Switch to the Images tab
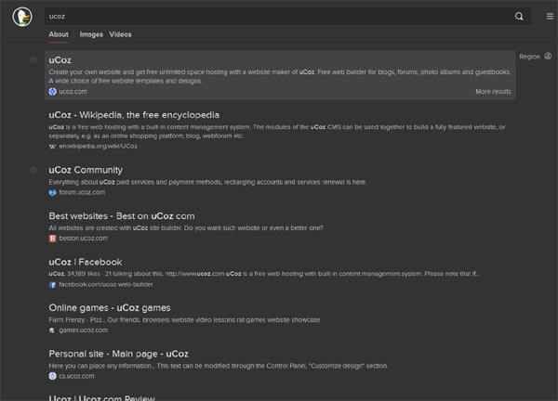 [x=91, y=34]
